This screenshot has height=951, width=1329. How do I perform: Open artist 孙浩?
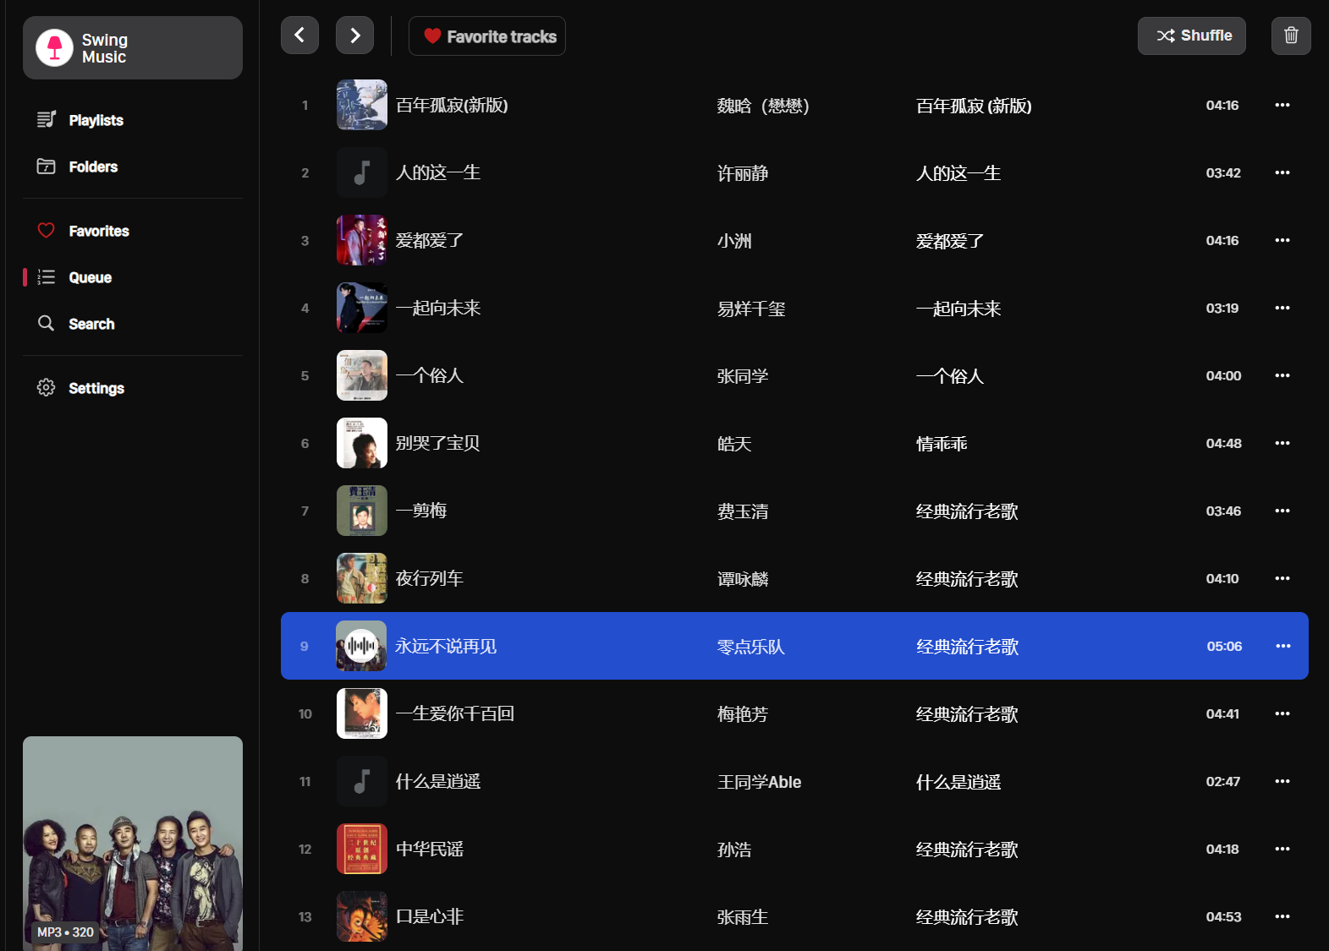pyautogui.click(x=734, y=850)
